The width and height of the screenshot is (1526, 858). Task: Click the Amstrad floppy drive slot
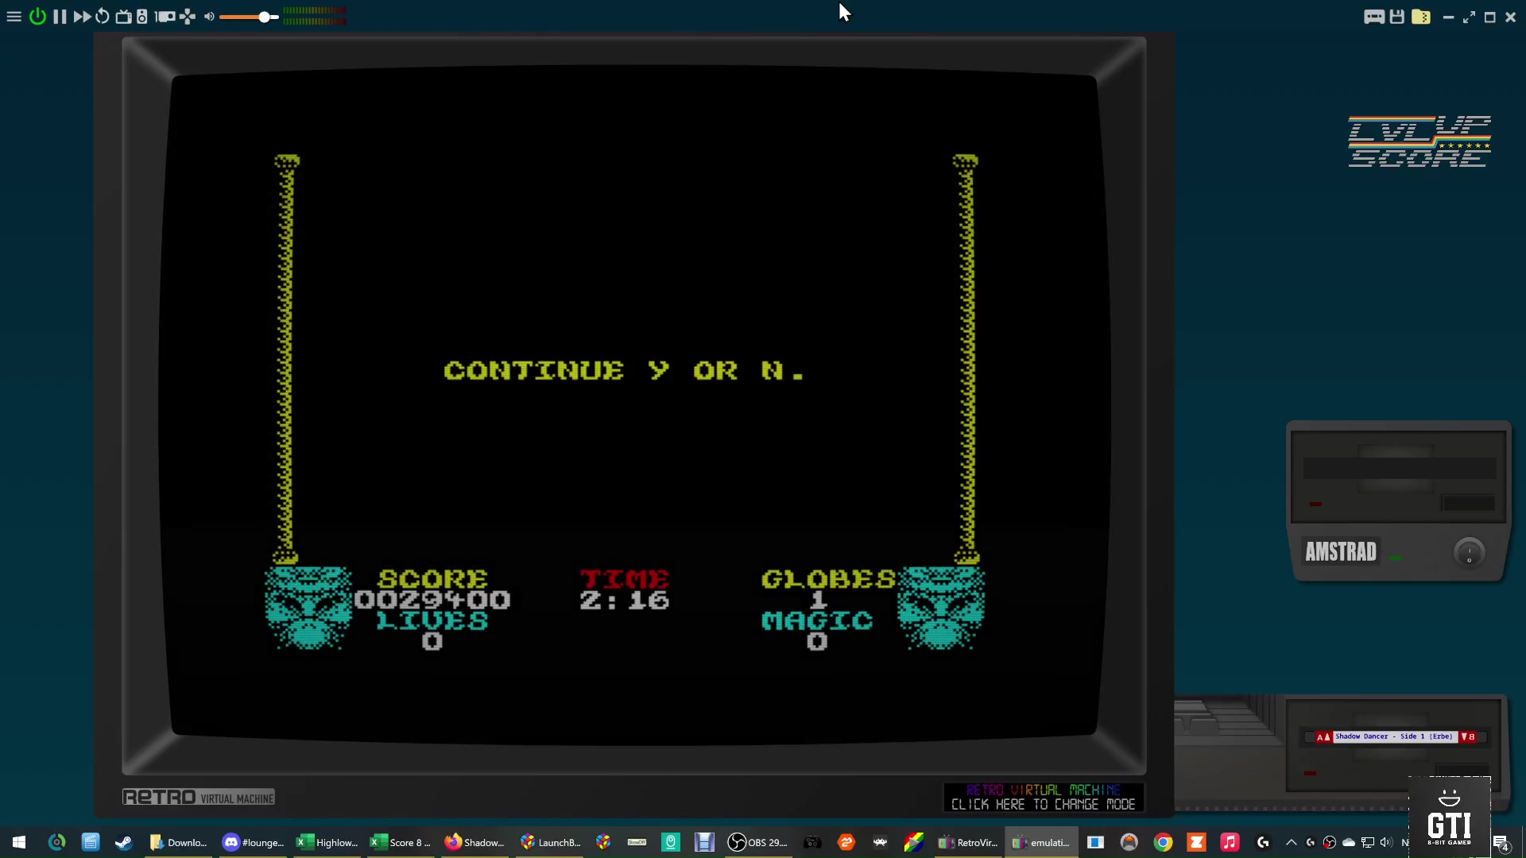(x=1399, y=469)
